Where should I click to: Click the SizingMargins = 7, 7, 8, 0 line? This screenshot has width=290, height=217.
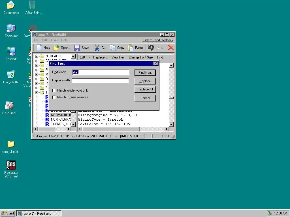107,115
